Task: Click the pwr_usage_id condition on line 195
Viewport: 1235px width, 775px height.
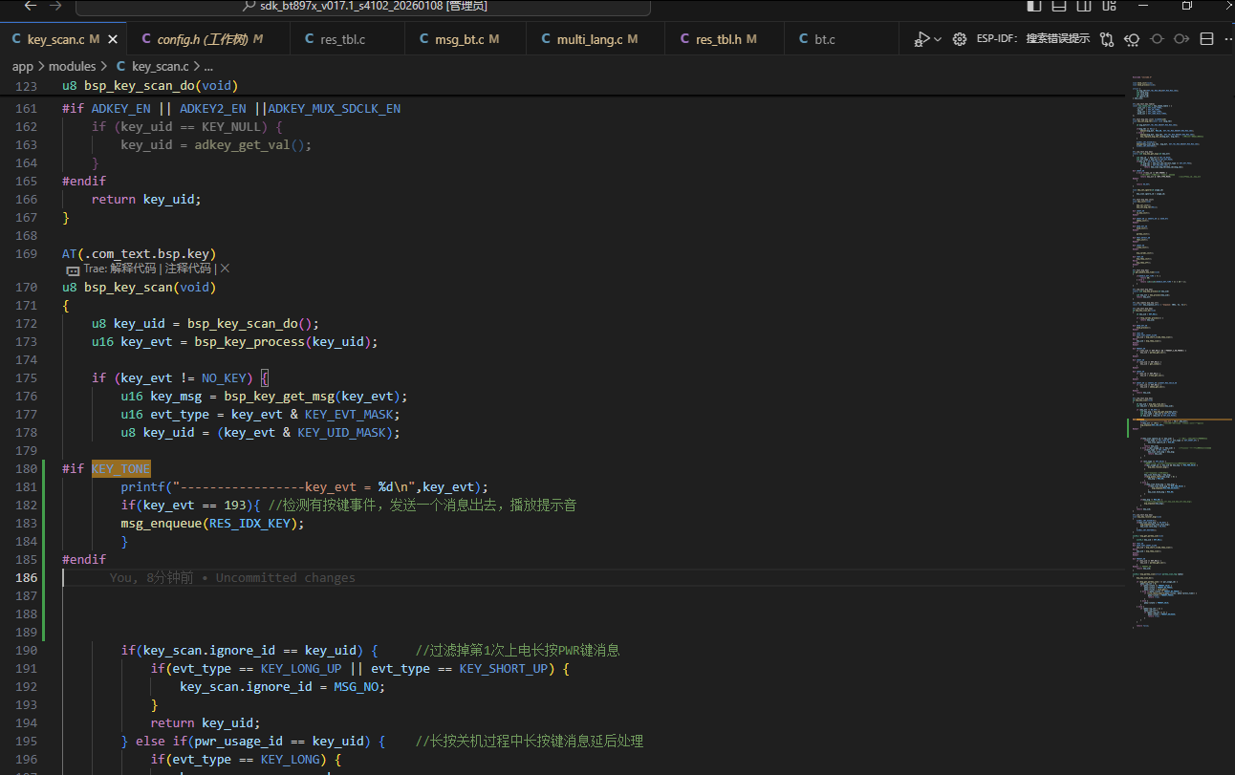Action: pyautogui.click(x=278, y=741)
